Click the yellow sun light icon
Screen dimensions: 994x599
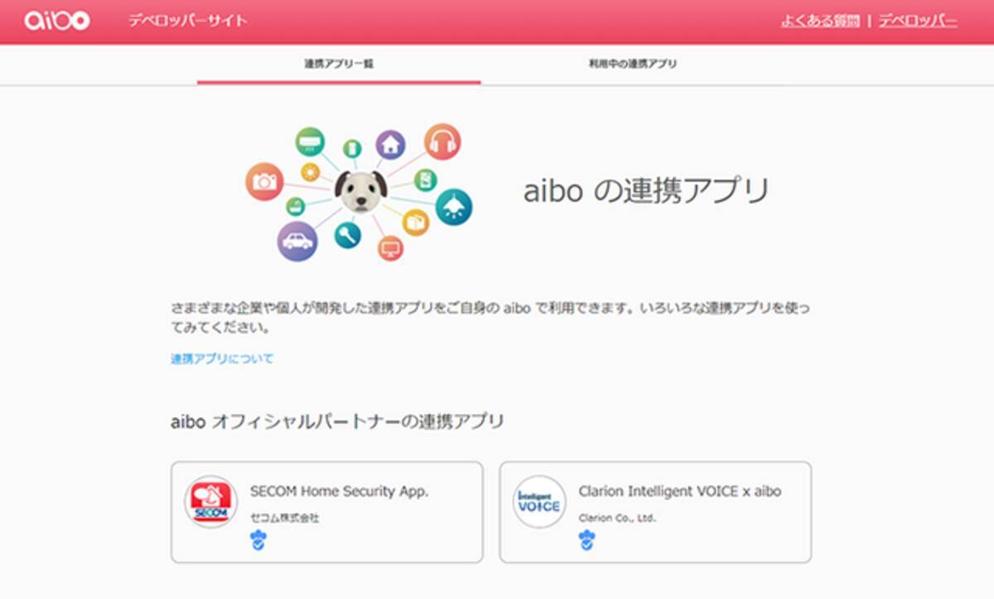(311, 172)
